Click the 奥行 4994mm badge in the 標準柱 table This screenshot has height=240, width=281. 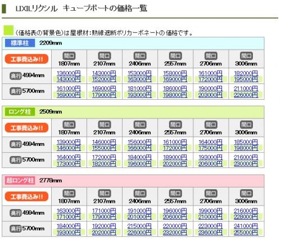[16, 75]
